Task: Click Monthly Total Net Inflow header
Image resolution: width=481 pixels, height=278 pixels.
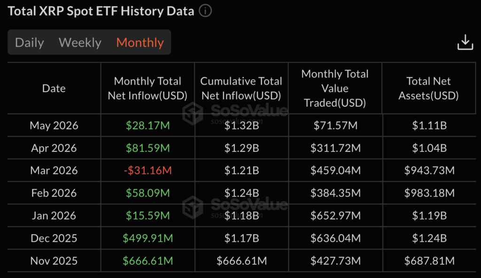Action: pyautogui.click(x=147, y=88)
